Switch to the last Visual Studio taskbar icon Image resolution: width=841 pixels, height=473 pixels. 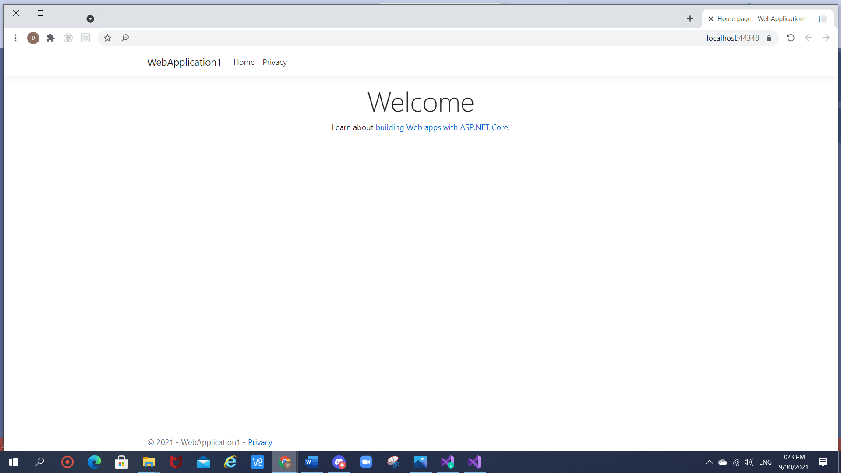[x=475, y=462]
